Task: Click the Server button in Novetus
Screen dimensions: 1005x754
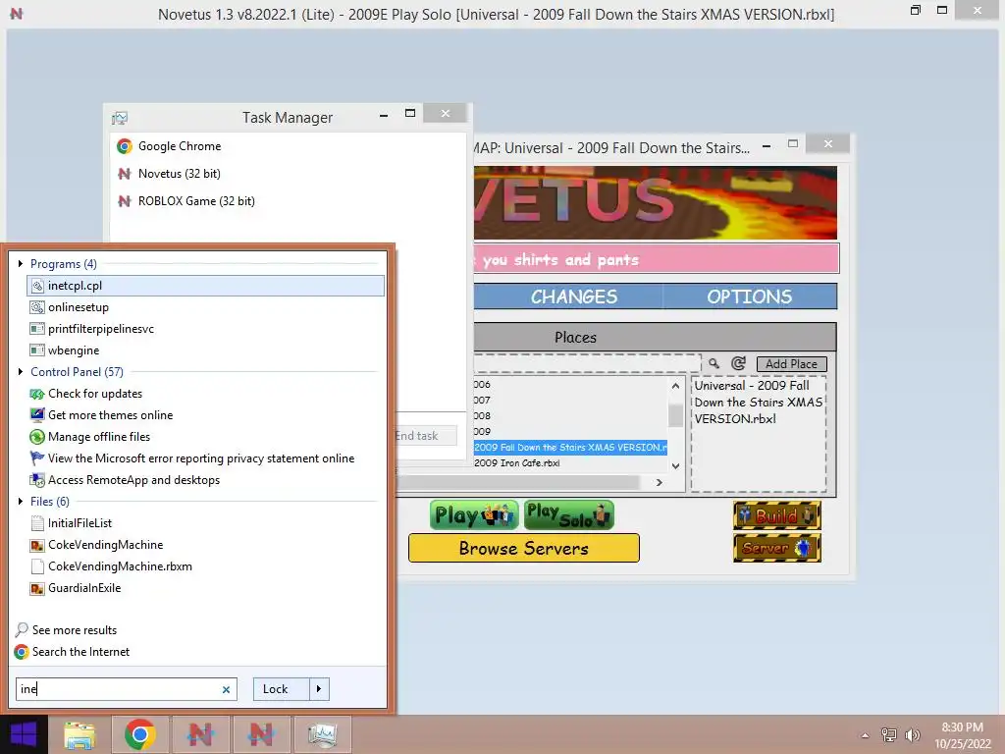Action: pyautogui.click(x=777, y=548)
